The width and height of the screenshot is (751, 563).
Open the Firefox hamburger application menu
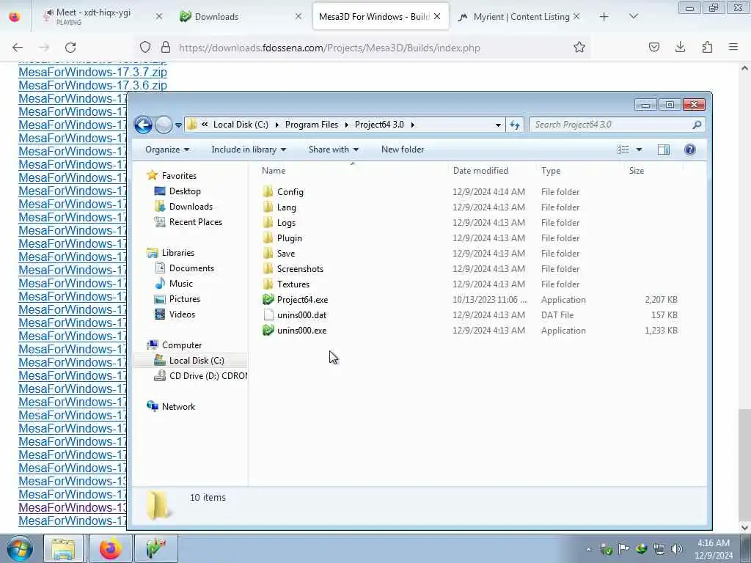click(733, 47)
